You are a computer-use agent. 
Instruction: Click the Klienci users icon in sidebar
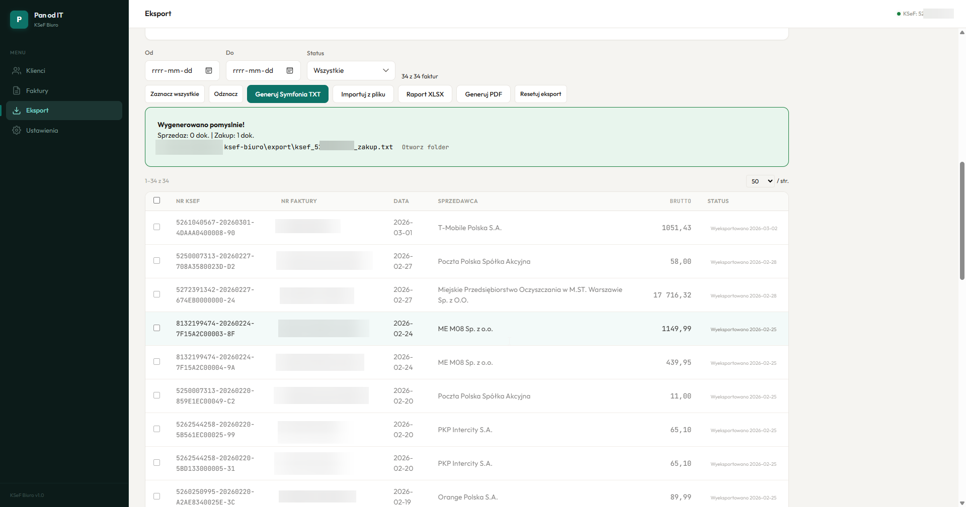click(x=17, y=71)
